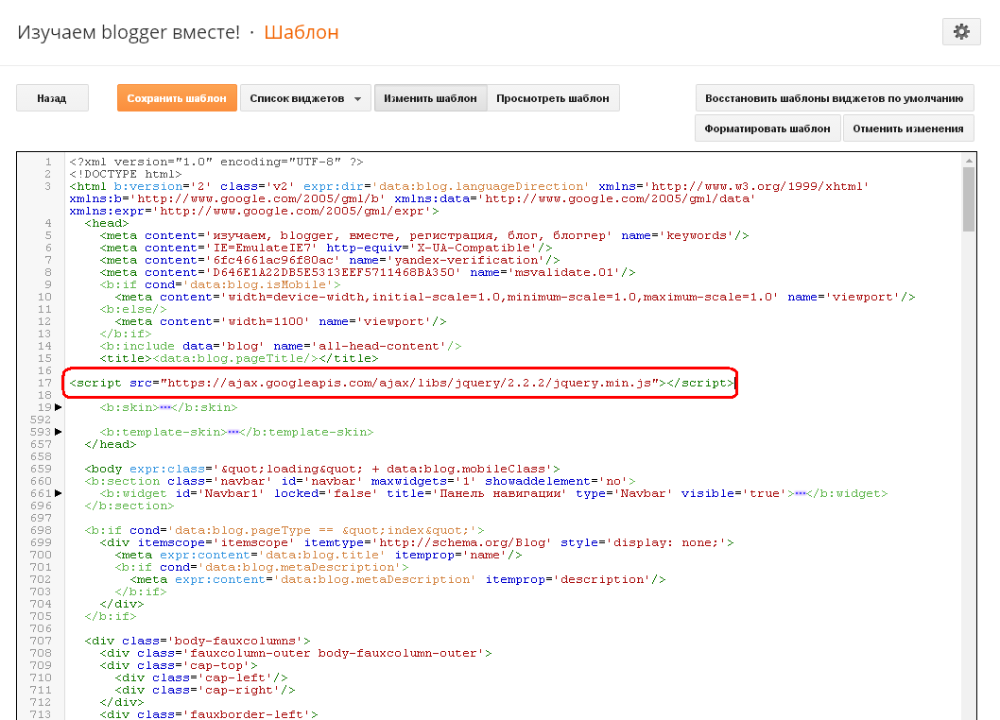Click meta itemprop='name' line 700
The width and height of the screenshot is (1000, 720).
pos(319,555)
